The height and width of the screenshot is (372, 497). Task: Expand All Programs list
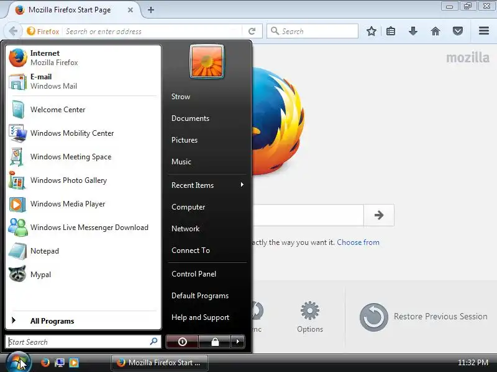click(83, 321)
